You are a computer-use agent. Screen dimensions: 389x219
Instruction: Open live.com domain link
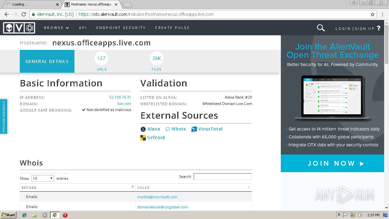coord(124,104)
